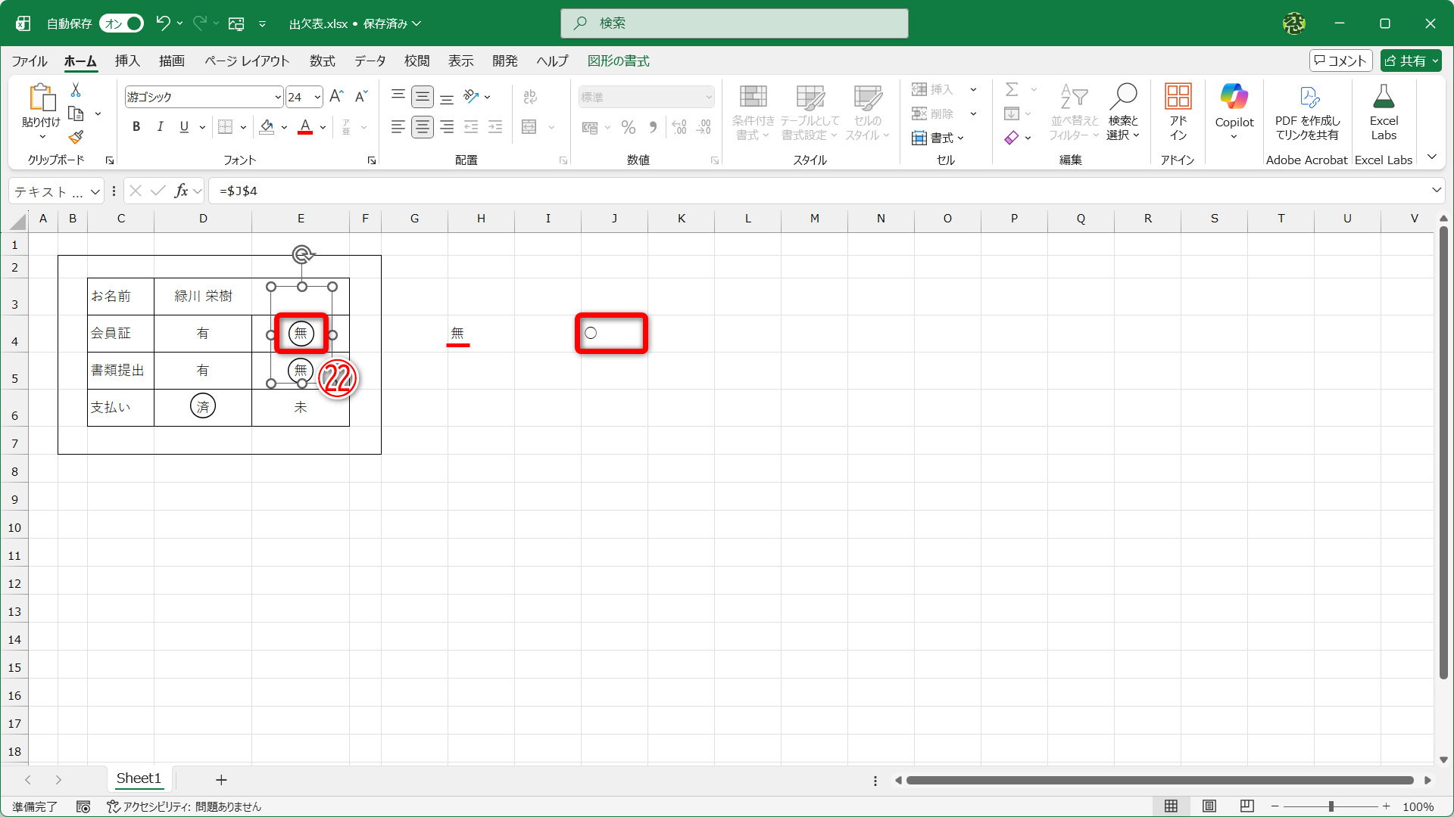Click the コメント button
Screen dimensions: 1454x817
1340,61
